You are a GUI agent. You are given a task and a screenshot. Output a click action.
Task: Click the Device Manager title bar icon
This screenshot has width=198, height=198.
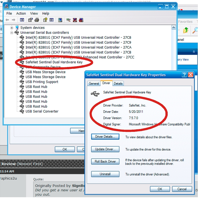(7, 7)
